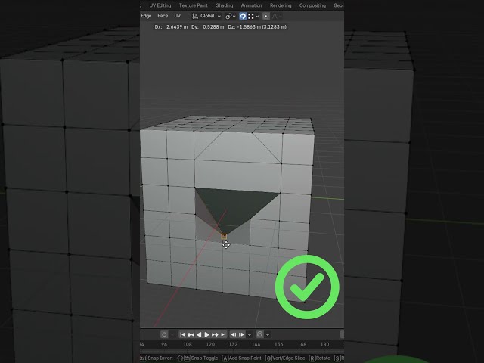Open the Face menu in the header
484x363 pixels.
coord(163,16)
